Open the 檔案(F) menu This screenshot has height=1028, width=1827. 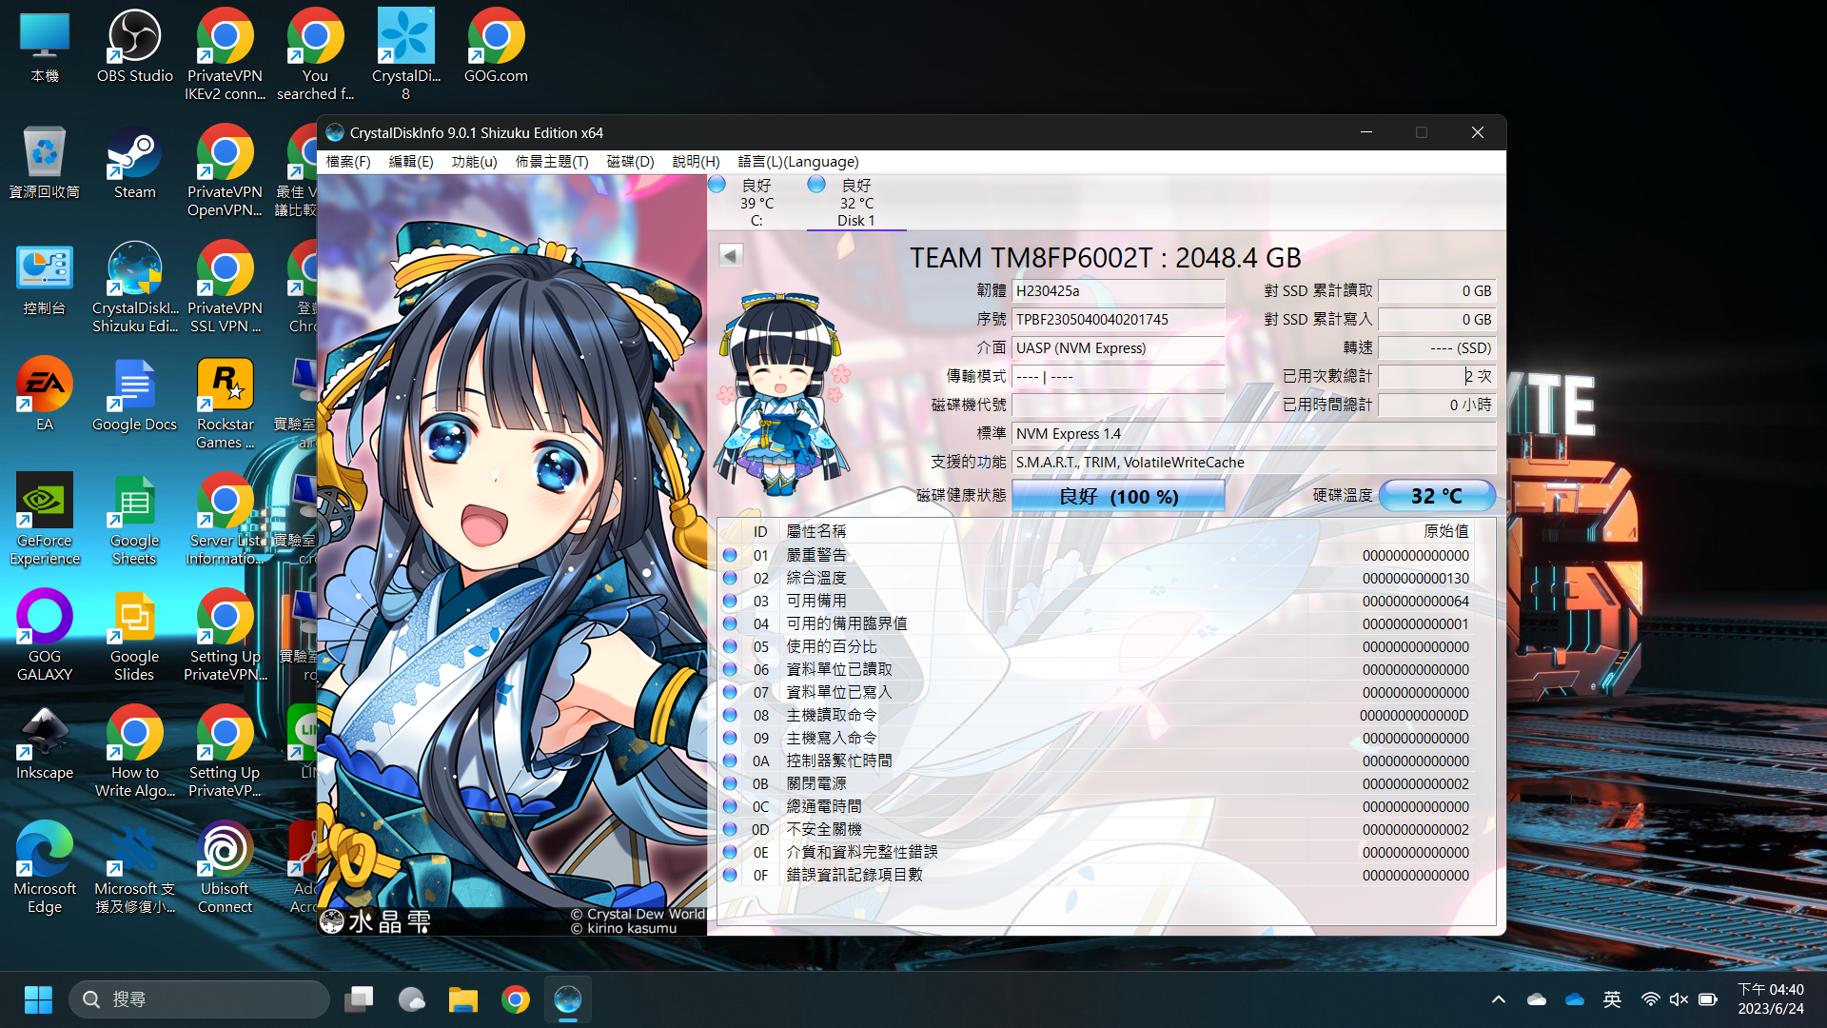(348, 162)
